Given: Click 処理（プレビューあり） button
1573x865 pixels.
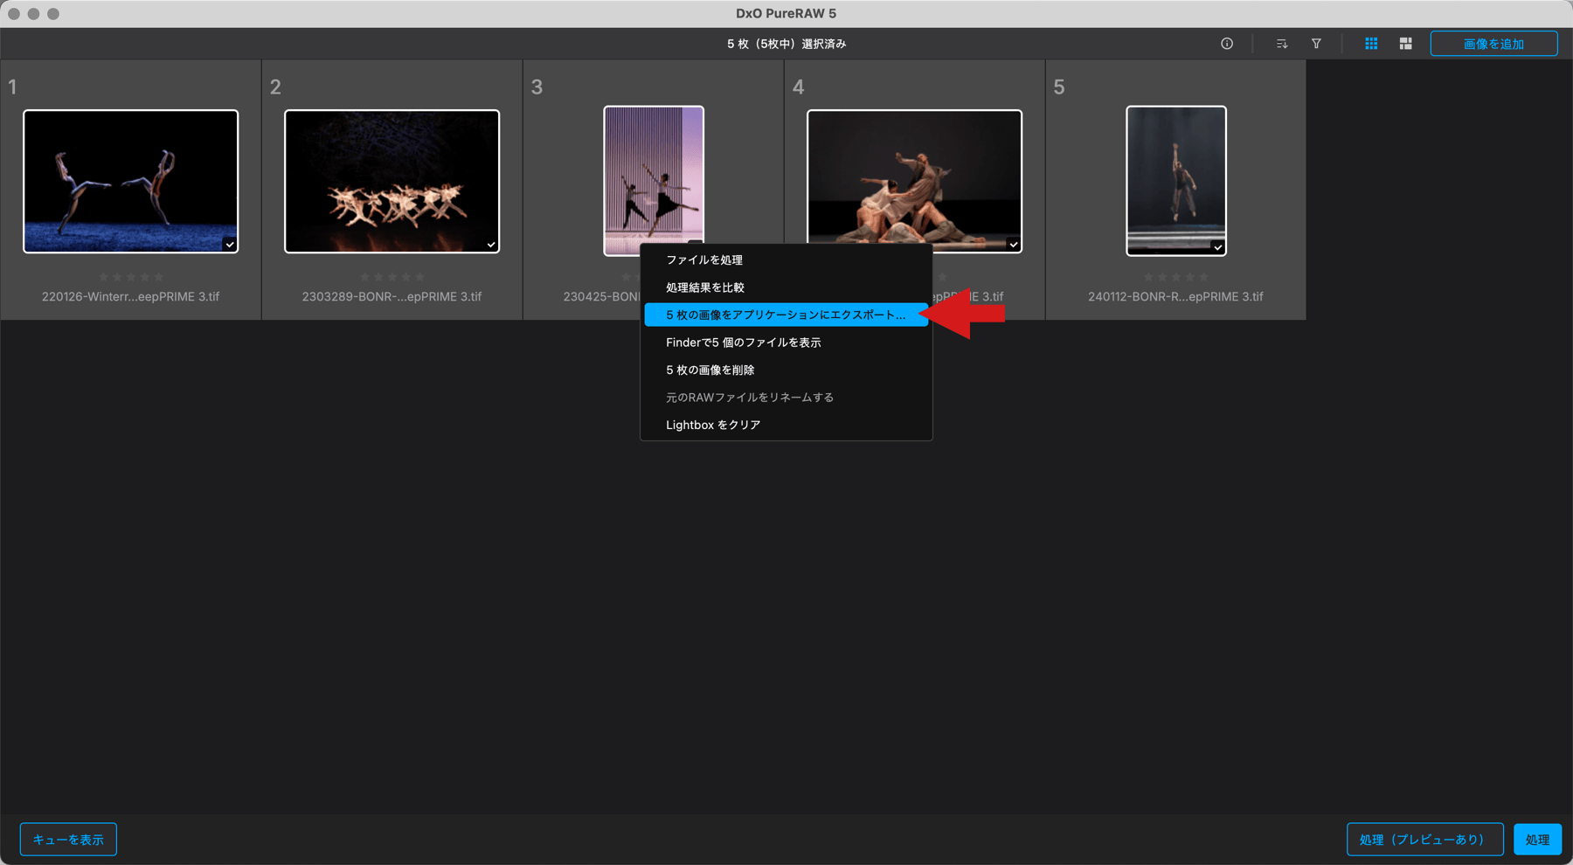Looking at the screenshot, I should (x=1424, y=840).
